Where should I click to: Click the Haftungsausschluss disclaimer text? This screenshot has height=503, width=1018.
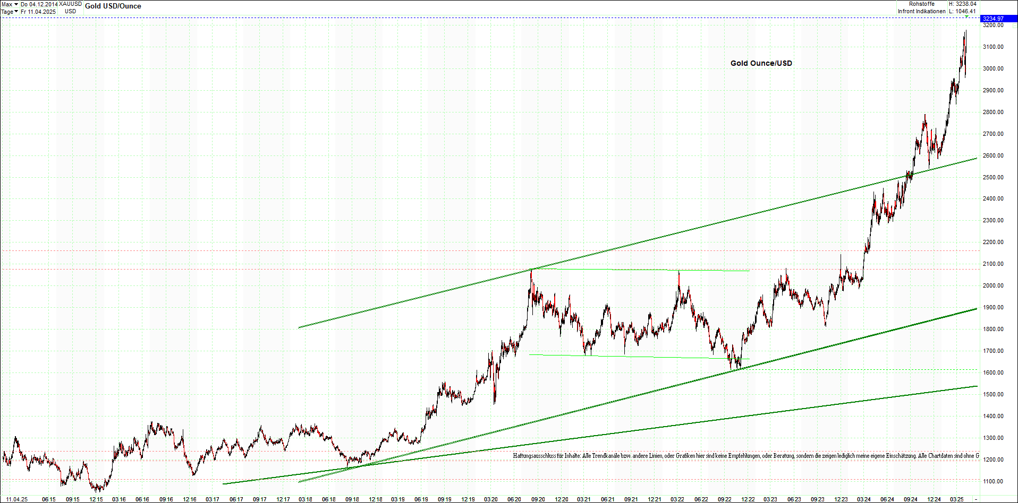746,456
